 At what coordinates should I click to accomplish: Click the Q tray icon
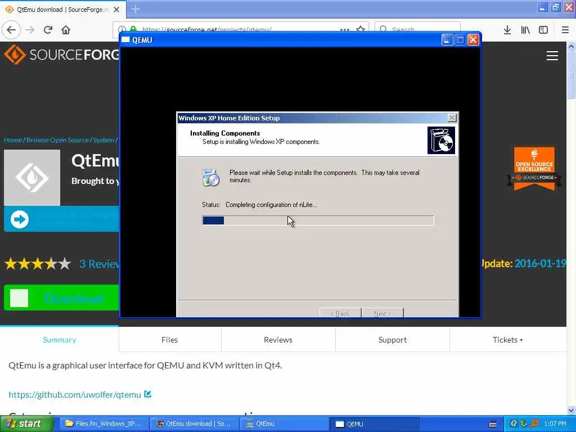pos(513,424)
